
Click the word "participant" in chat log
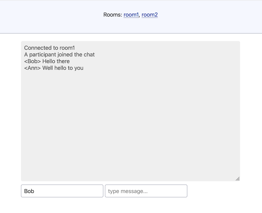42,54
